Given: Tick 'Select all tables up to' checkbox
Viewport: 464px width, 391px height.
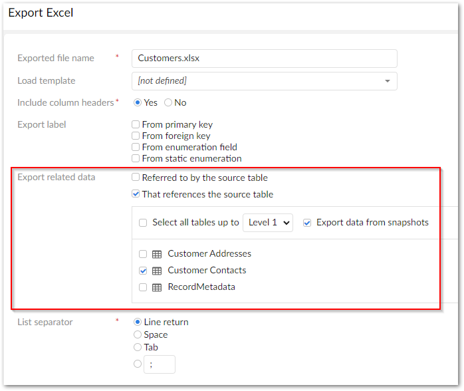Looking at the screenshot, I should coord(143,223).
